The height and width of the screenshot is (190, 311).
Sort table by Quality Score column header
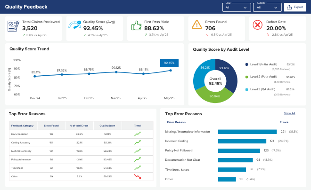pyautogui.click(x=107, y=126)
